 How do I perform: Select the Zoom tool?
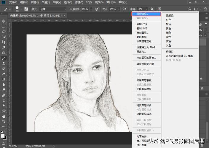(x=4, y=121)
